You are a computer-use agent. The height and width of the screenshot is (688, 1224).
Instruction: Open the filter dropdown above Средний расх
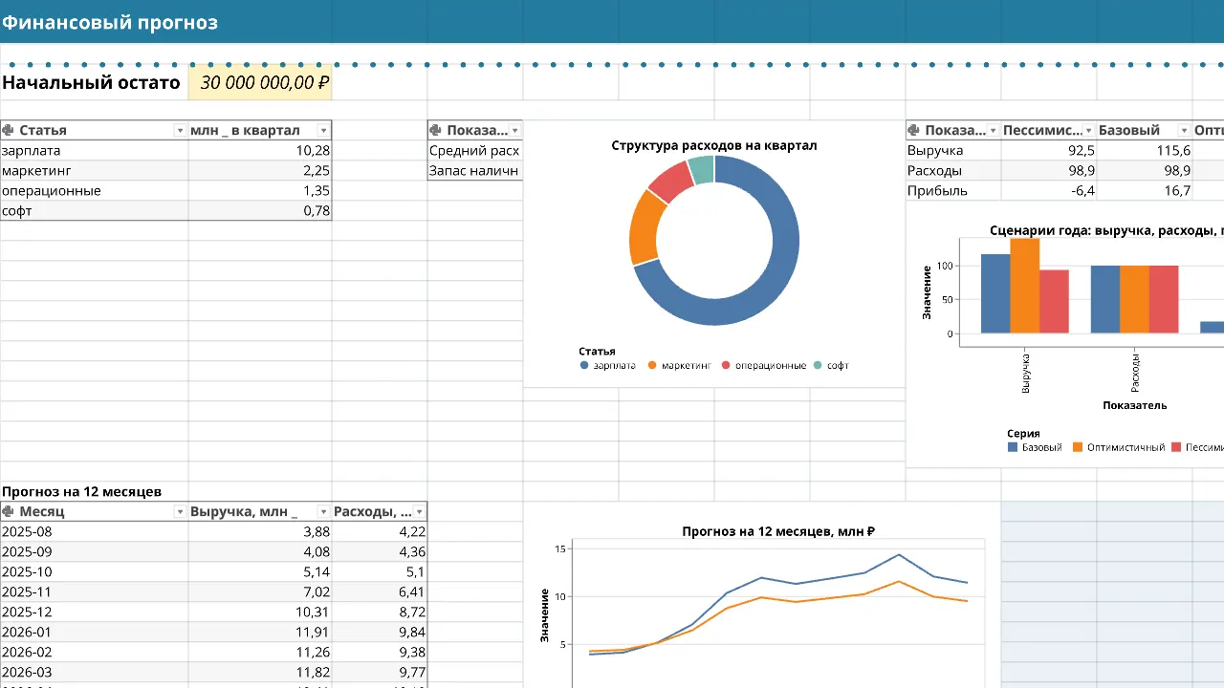515,130
